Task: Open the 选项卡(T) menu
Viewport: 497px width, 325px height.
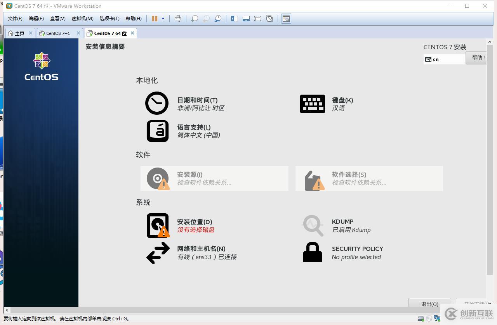Action: point(109,19)
